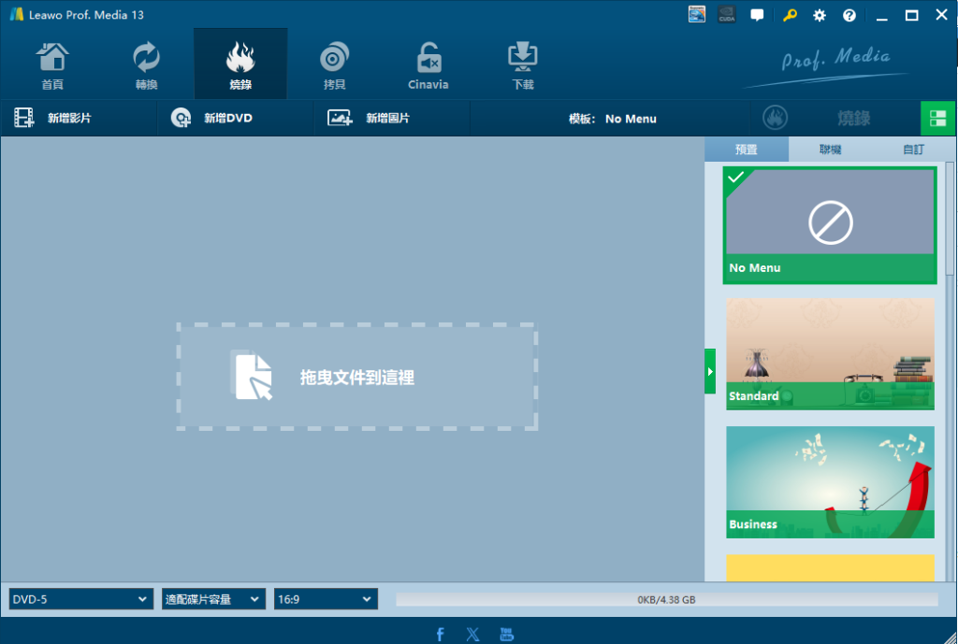Maximize the Leawo Prof. Media window
958x644 pixels.
click(x=911, y=15)
